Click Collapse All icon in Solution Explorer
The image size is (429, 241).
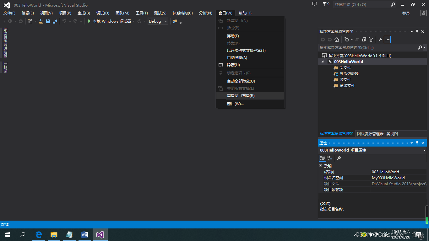364,40
